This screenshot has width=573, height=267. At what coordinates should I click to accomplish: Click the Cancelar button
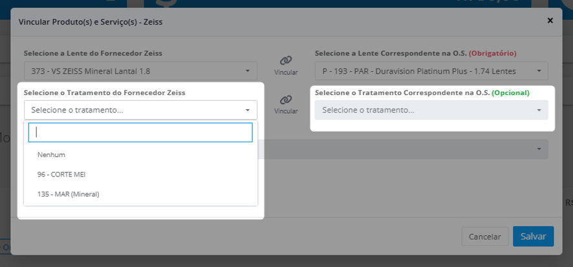485,237
